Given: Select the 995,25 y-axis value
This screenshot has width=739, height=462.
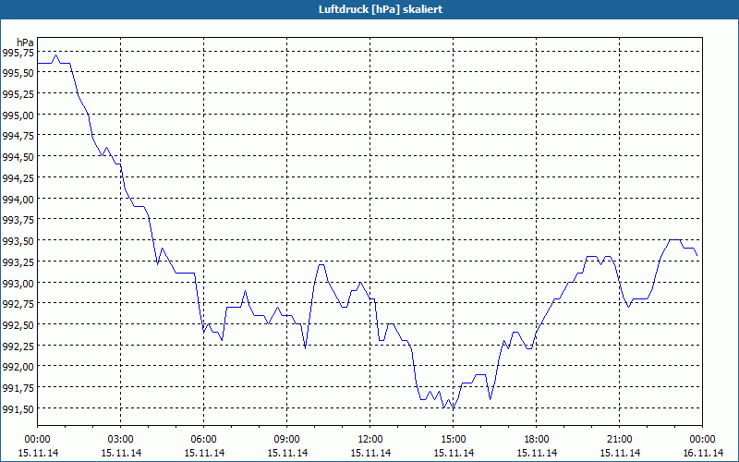Looking at the screenshot, I should tap(18, 94).
